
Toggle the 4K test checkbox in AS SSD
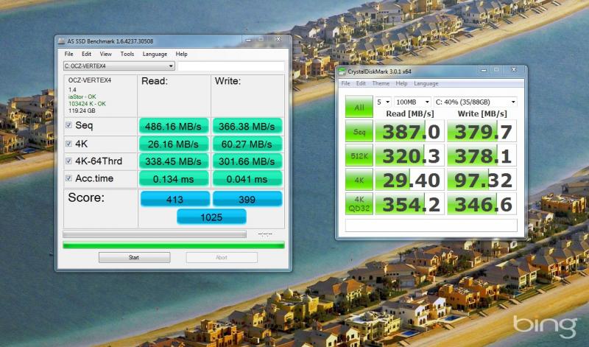[x=68, y=143]
